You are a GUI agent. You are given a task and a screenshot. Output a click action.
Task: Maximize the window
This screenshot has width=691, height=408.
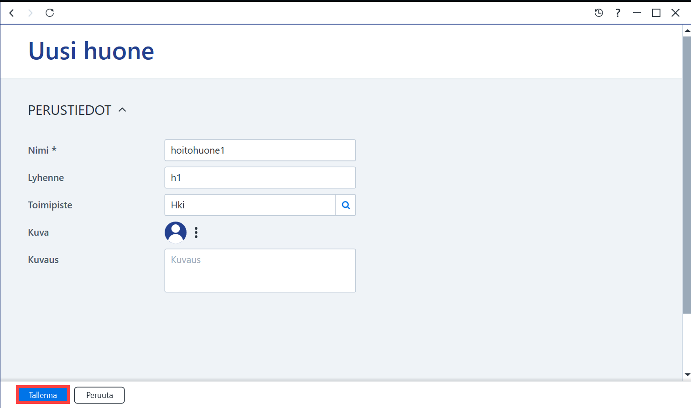point(656,13)
